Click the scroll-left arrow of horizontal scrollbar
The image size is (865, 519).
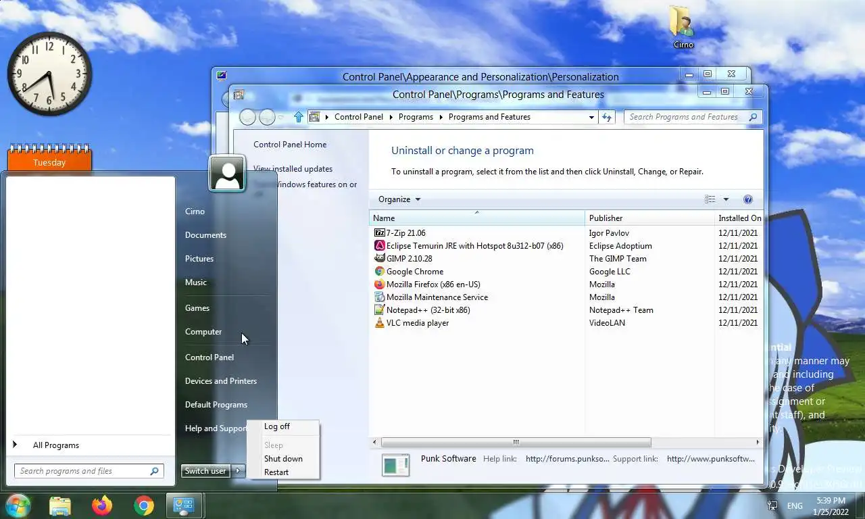pos(375,443)
